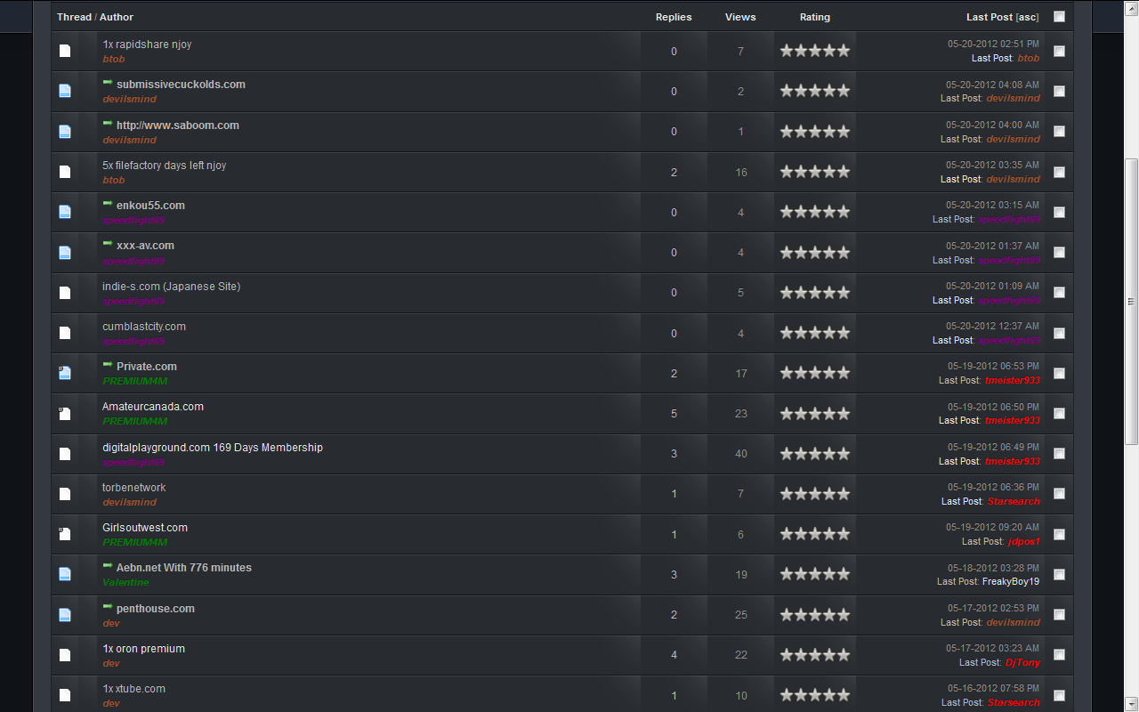
Task: Rate the torbenetwork thread with five stars
Action: 844,494
